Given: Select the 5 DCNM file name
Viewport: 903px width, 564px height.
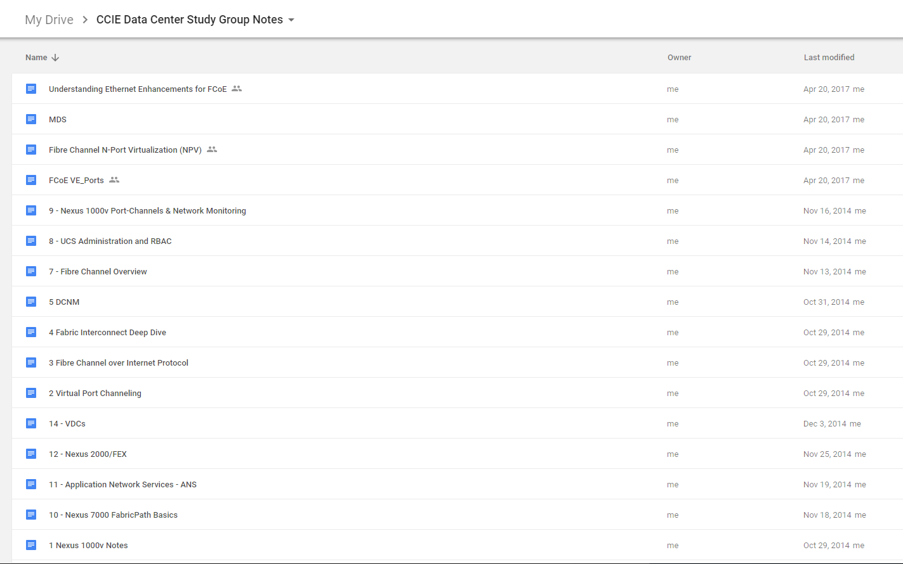Looking at the screenshot, I should coord(64,302).
